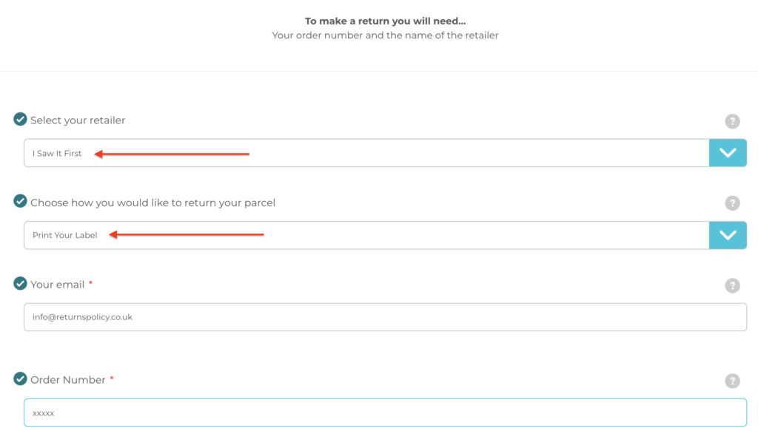This screenshot has height=428, width=758.
Task: Click the checkmark icon next to return method question
Action: coord(20,201)
